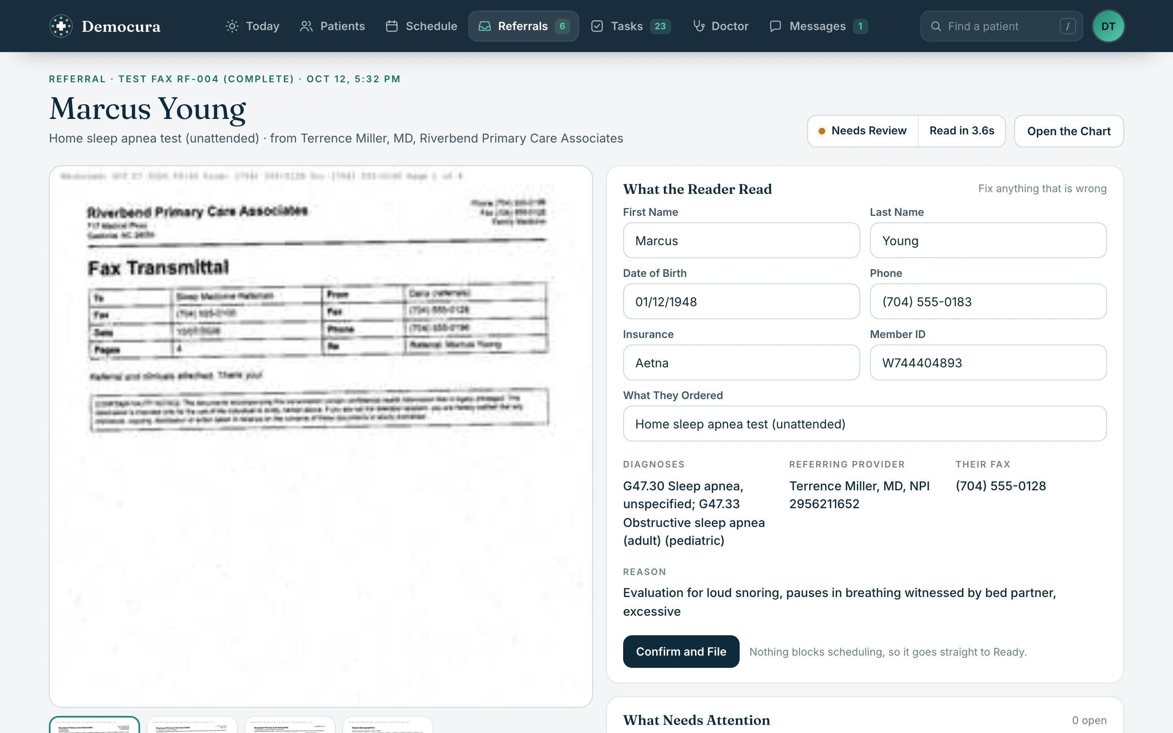
Task: Click the Messages count badge 1
Action: (860, 26)
